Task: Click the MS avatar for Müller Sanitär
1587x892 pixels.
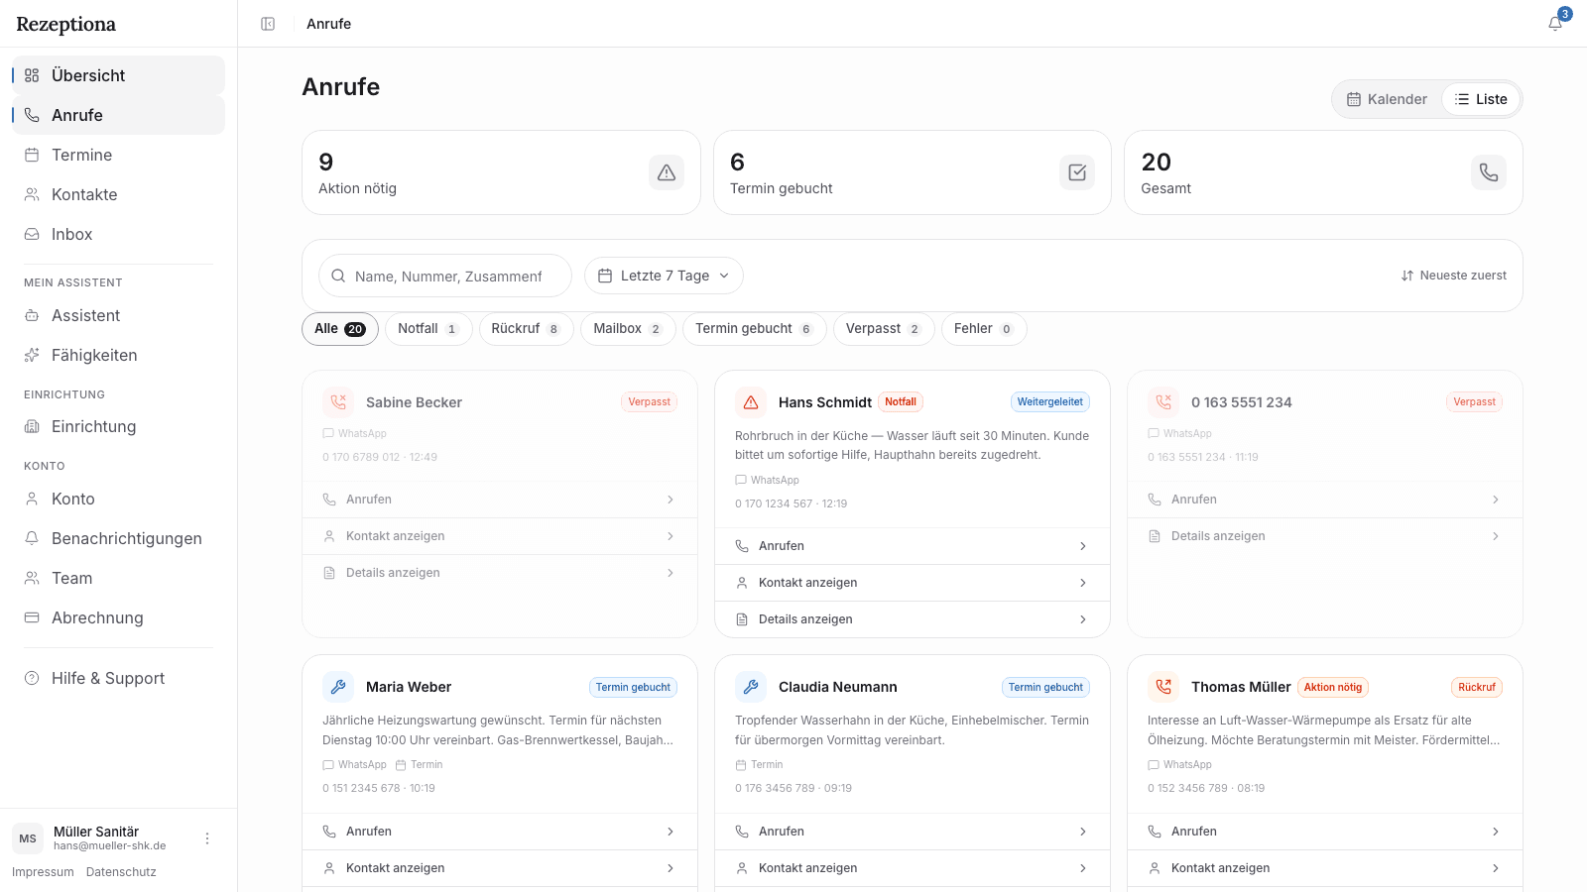Action: point(28,838)
